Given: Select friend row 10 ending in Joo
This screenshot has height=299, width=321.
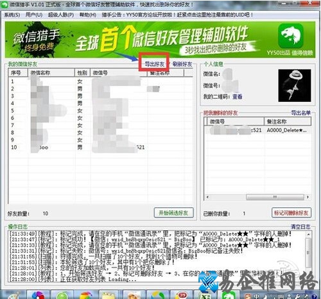Looking at the screenshot, I should 101,148.
